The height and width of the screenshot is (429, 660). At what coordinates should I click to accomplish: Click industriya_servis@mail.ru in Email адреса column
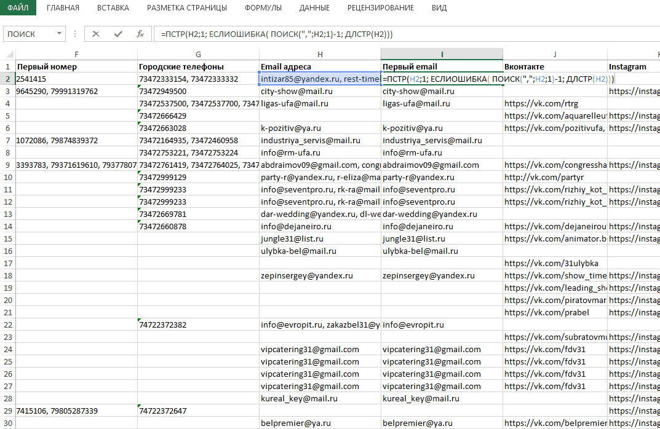pos(320,141)
